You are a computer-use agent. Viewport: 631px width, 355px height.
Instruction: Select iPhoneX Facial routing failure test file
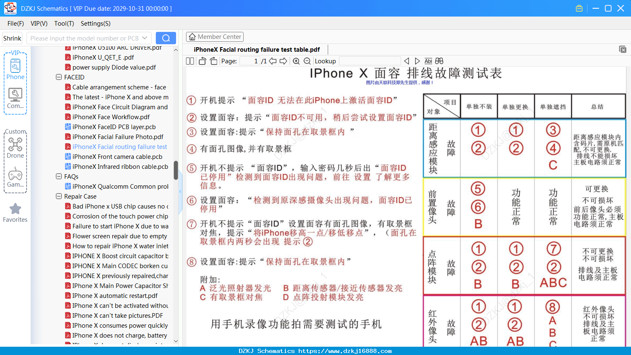pyautogui.click(x=116, y=147)
